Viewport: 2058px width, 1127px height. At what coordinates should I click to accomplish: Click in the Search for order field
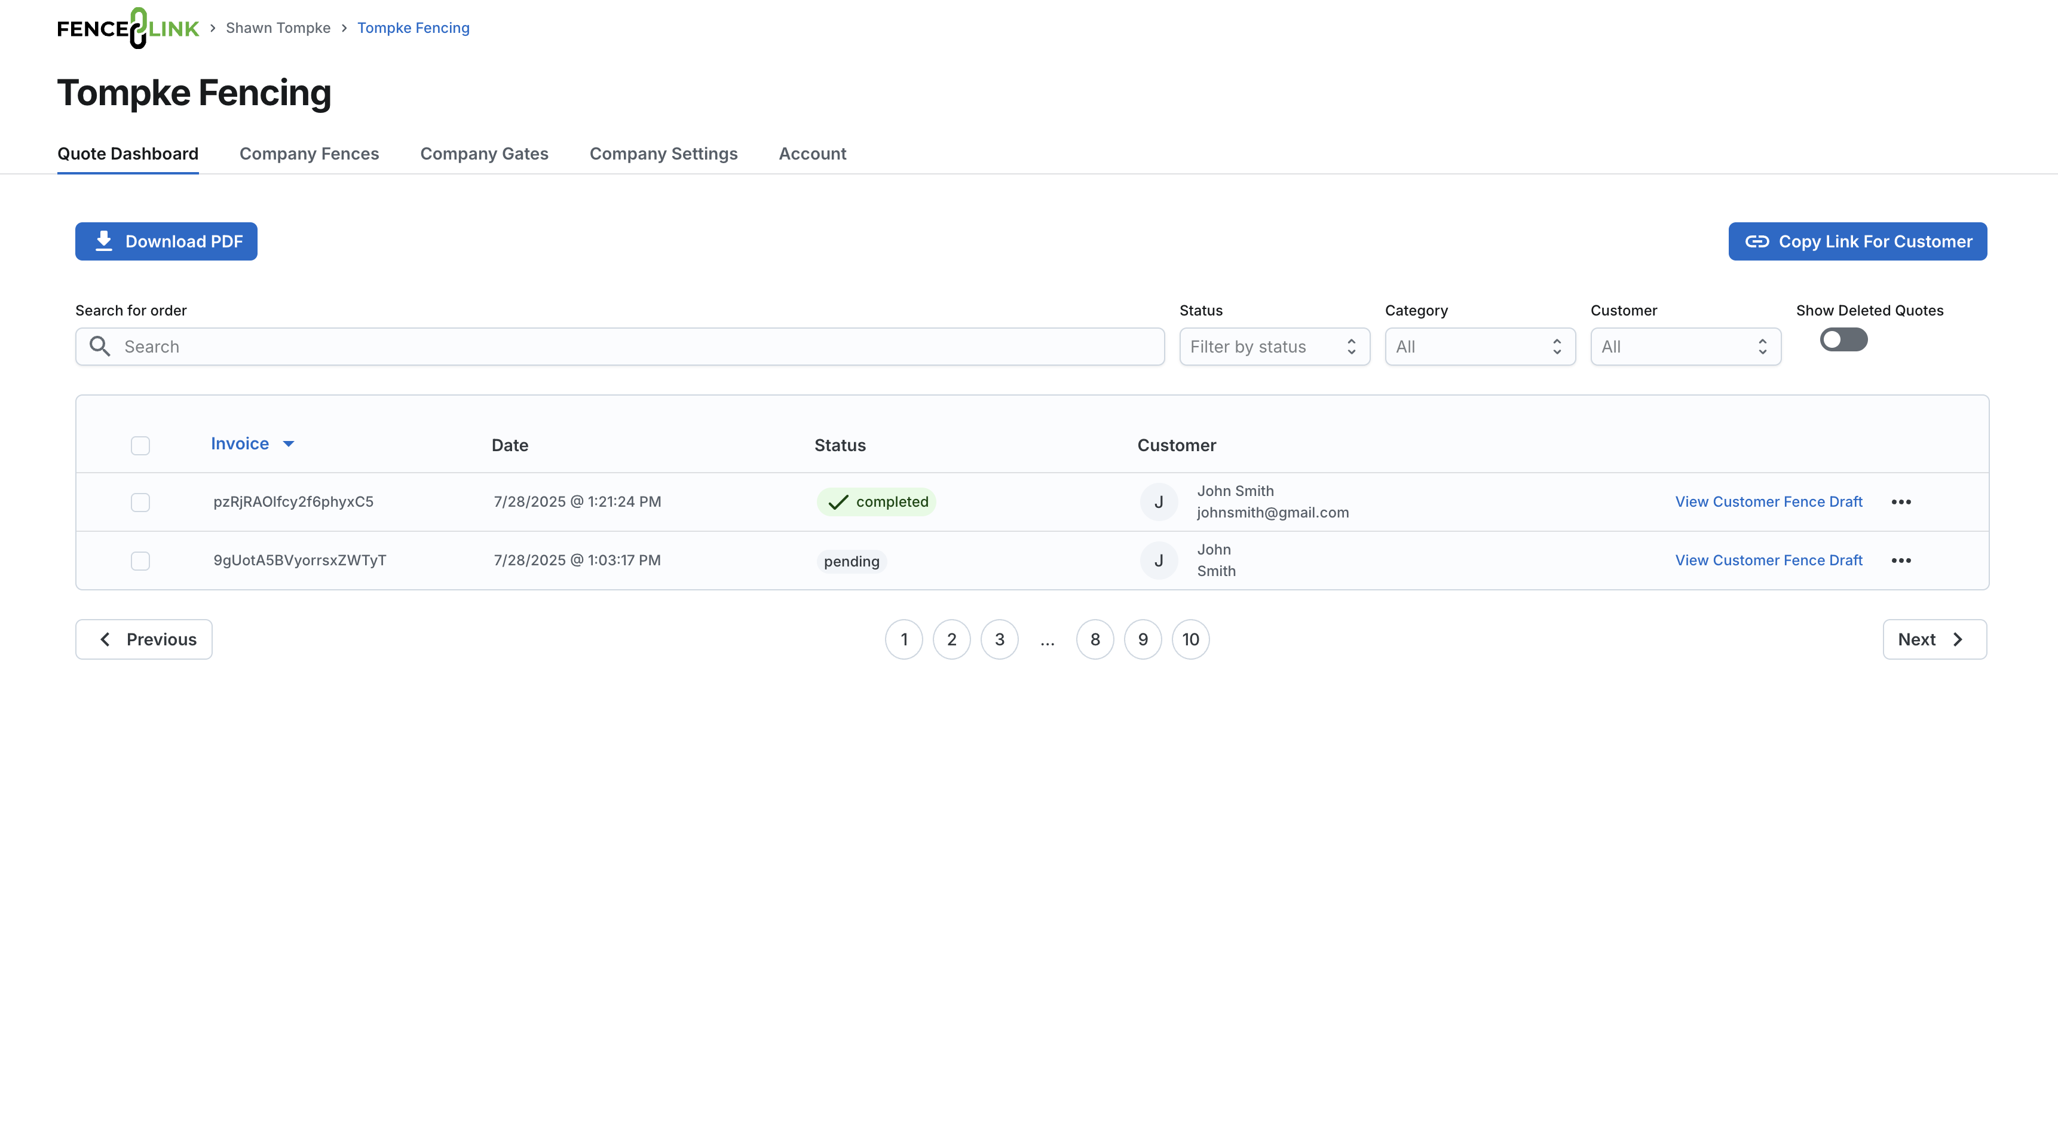coord(620,347)
